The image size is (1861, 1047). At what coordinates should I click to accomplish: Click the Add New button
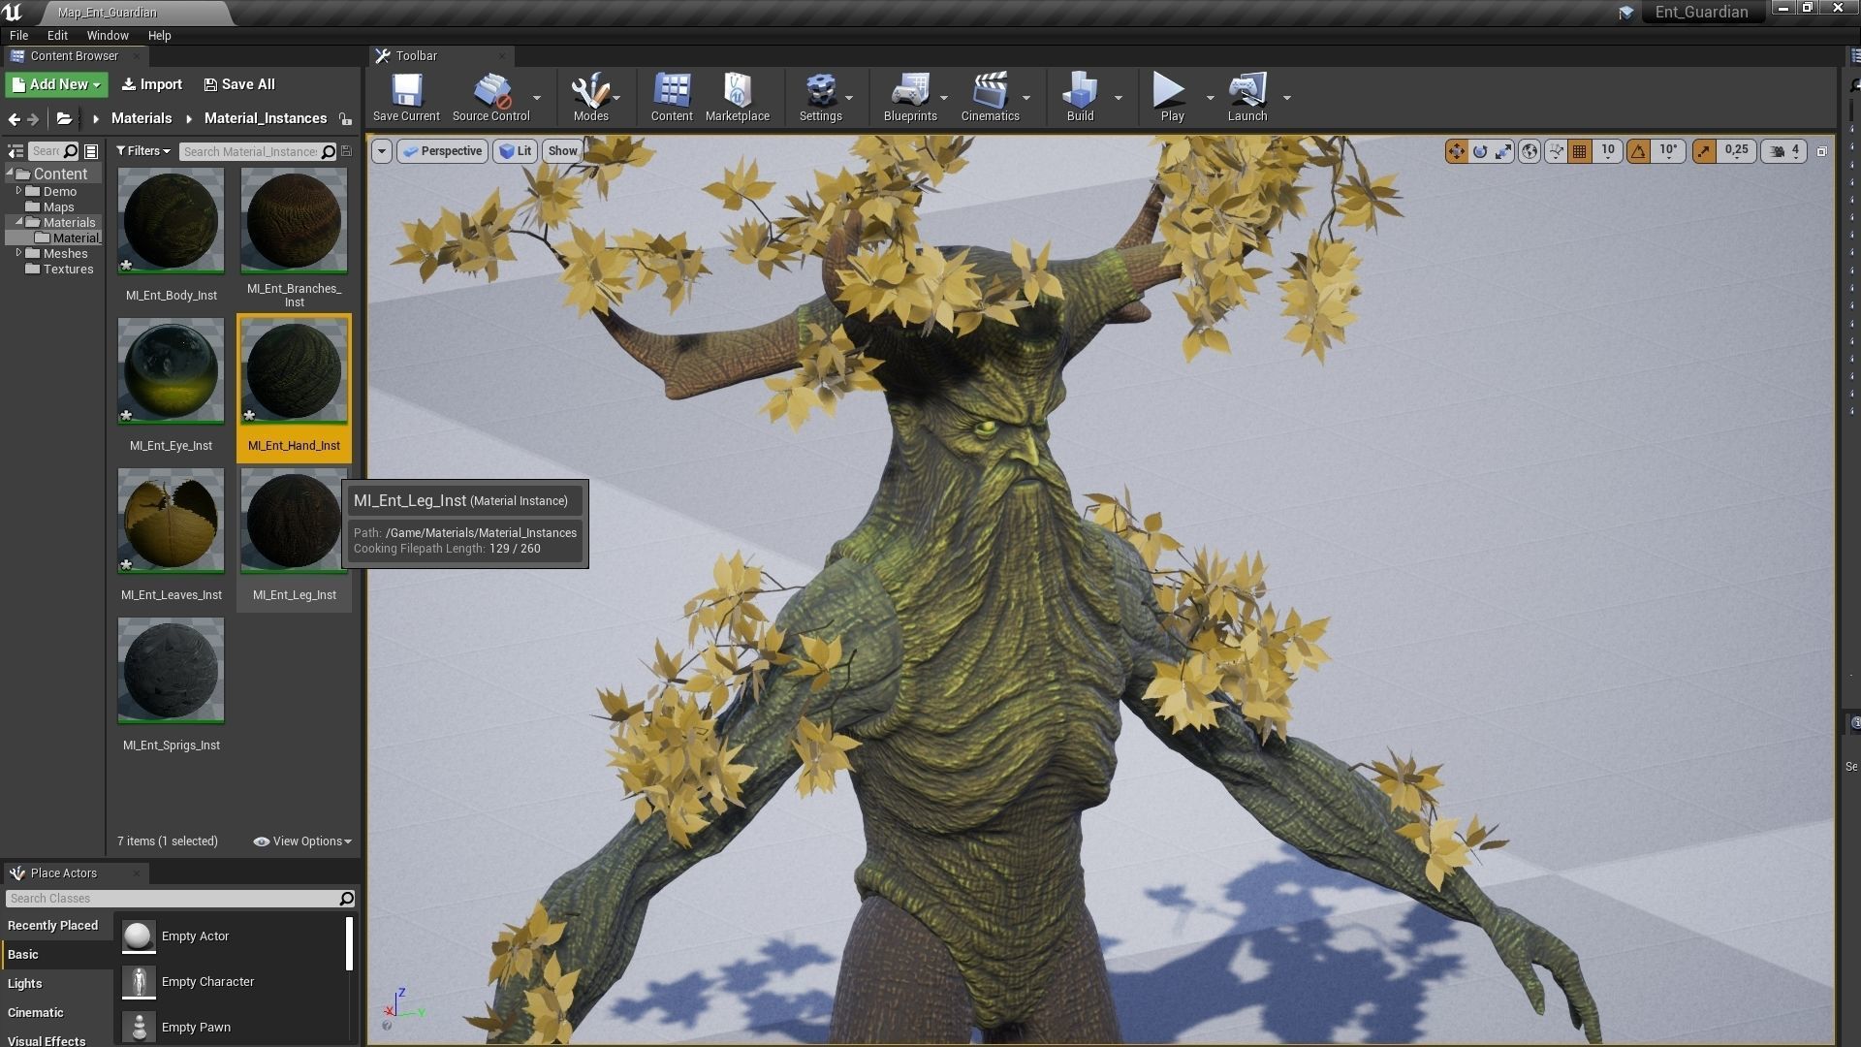coord(57,84)
